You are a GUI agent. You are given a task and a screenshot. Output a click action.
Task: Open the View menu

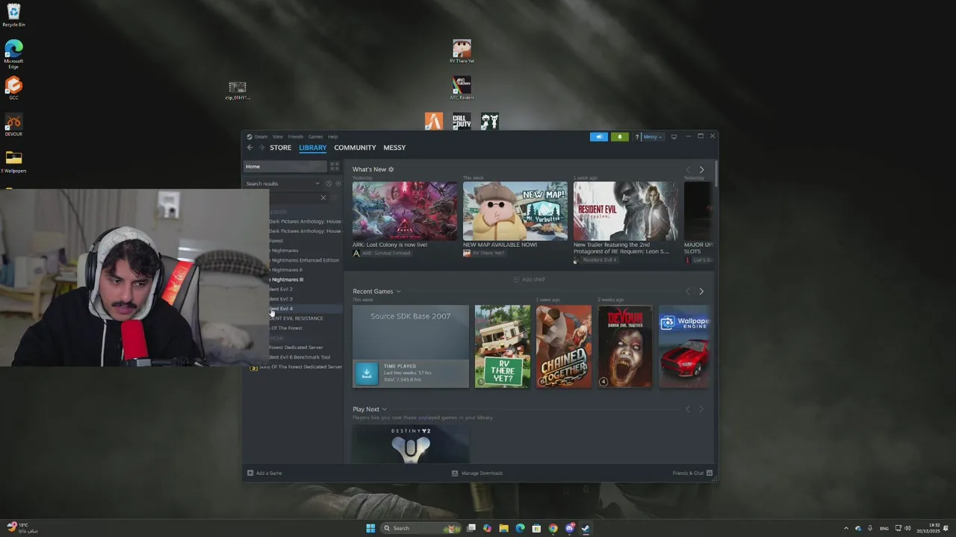(278, 136)
